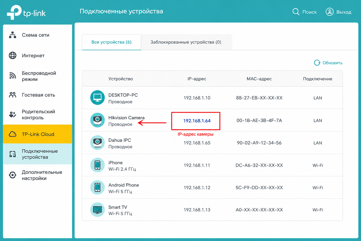Click the Smart TV device icon
The width and height of the screenshot is (361, 241).
pyautogui.click(x=97, y=210)
